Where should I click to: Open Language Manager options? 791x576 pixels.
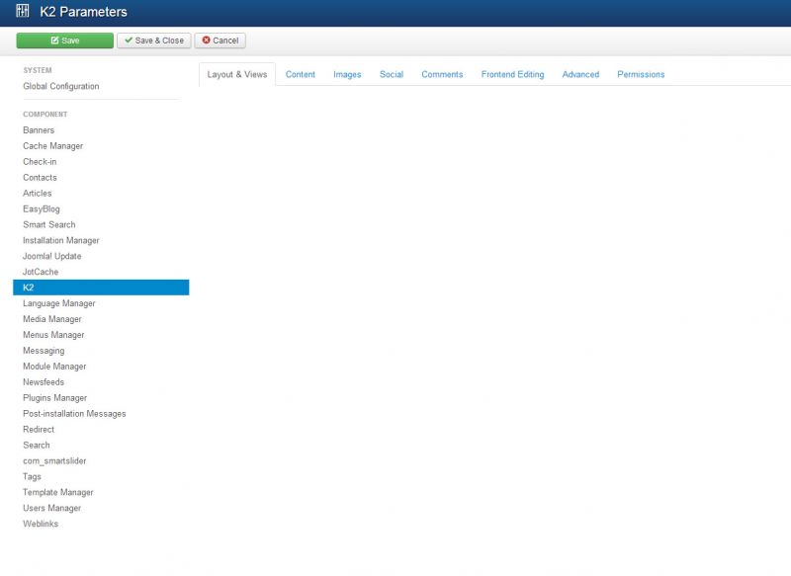[x=59, y=303]
